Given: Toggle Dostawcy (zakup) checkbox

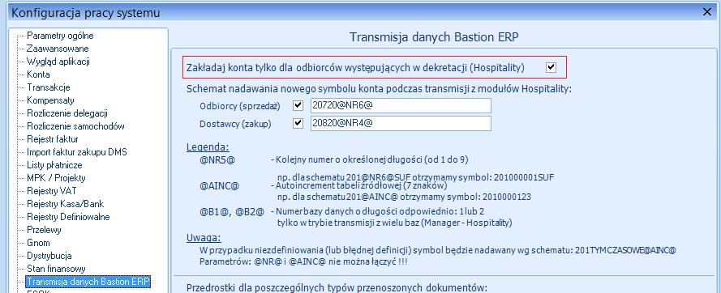Looking at the screenshot, I should click(298, 124).
